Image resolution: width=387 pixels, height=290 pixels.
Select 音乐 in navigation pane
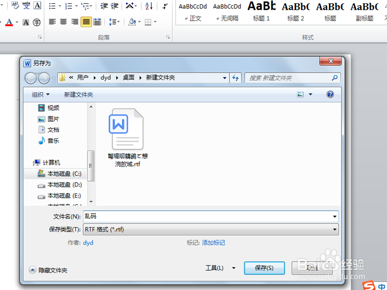[x=49, y=141]
